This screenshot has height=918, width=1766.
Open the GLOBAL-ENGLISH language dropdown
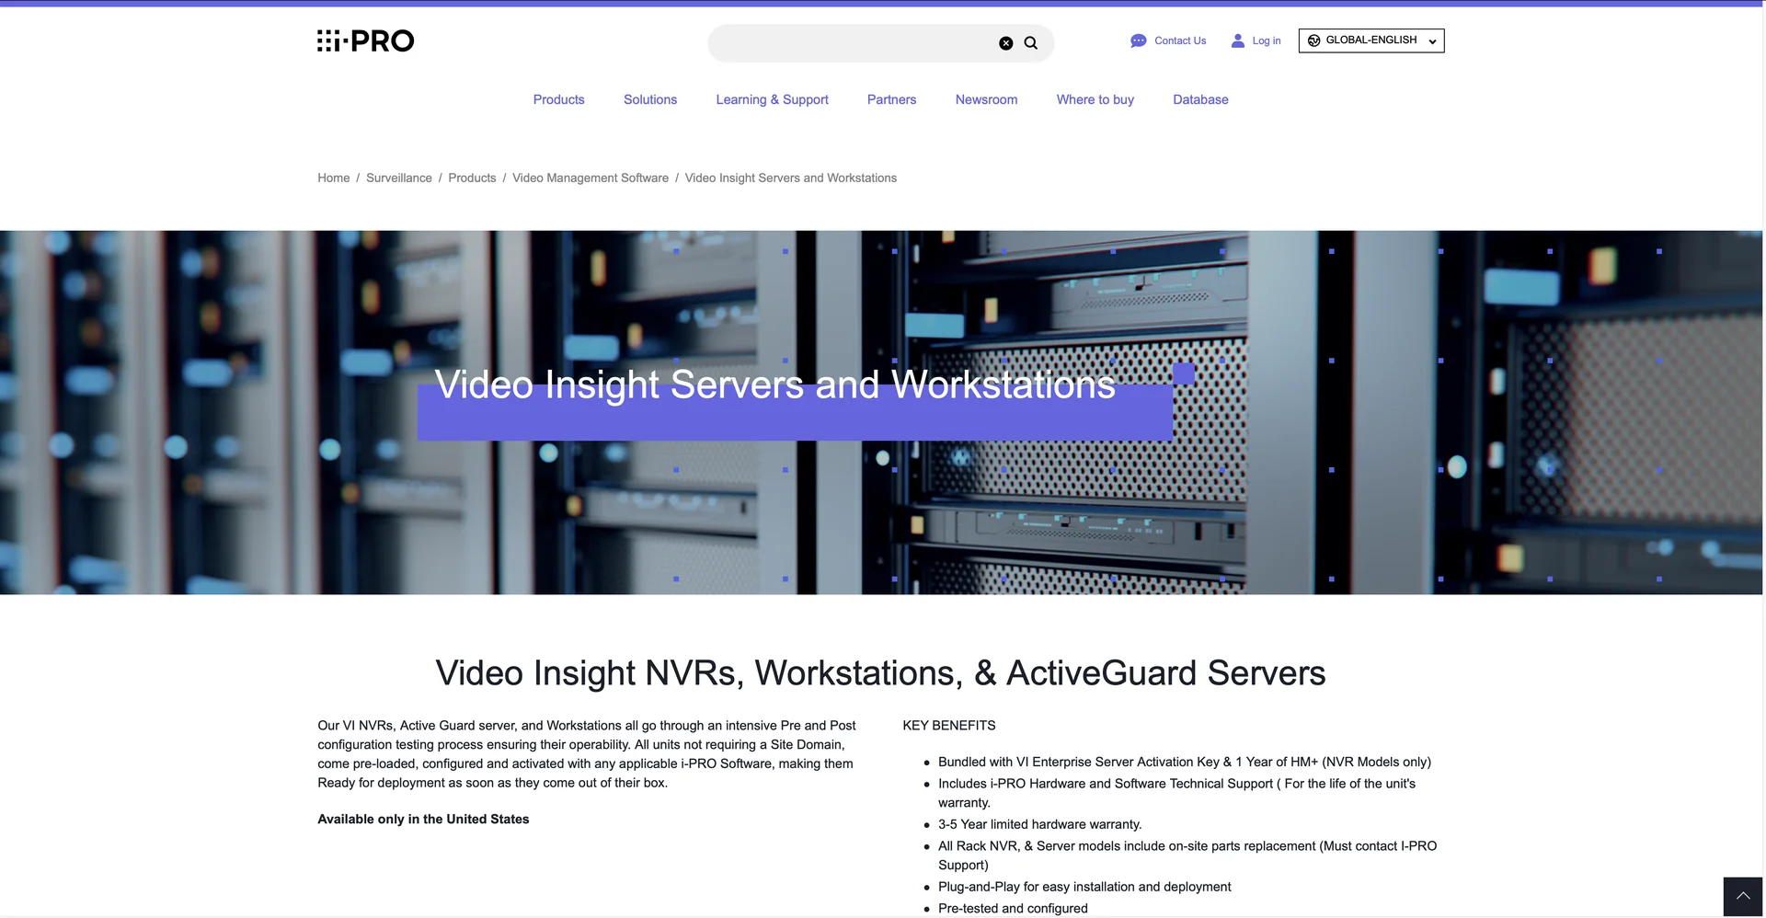[x=1371, y=40]
